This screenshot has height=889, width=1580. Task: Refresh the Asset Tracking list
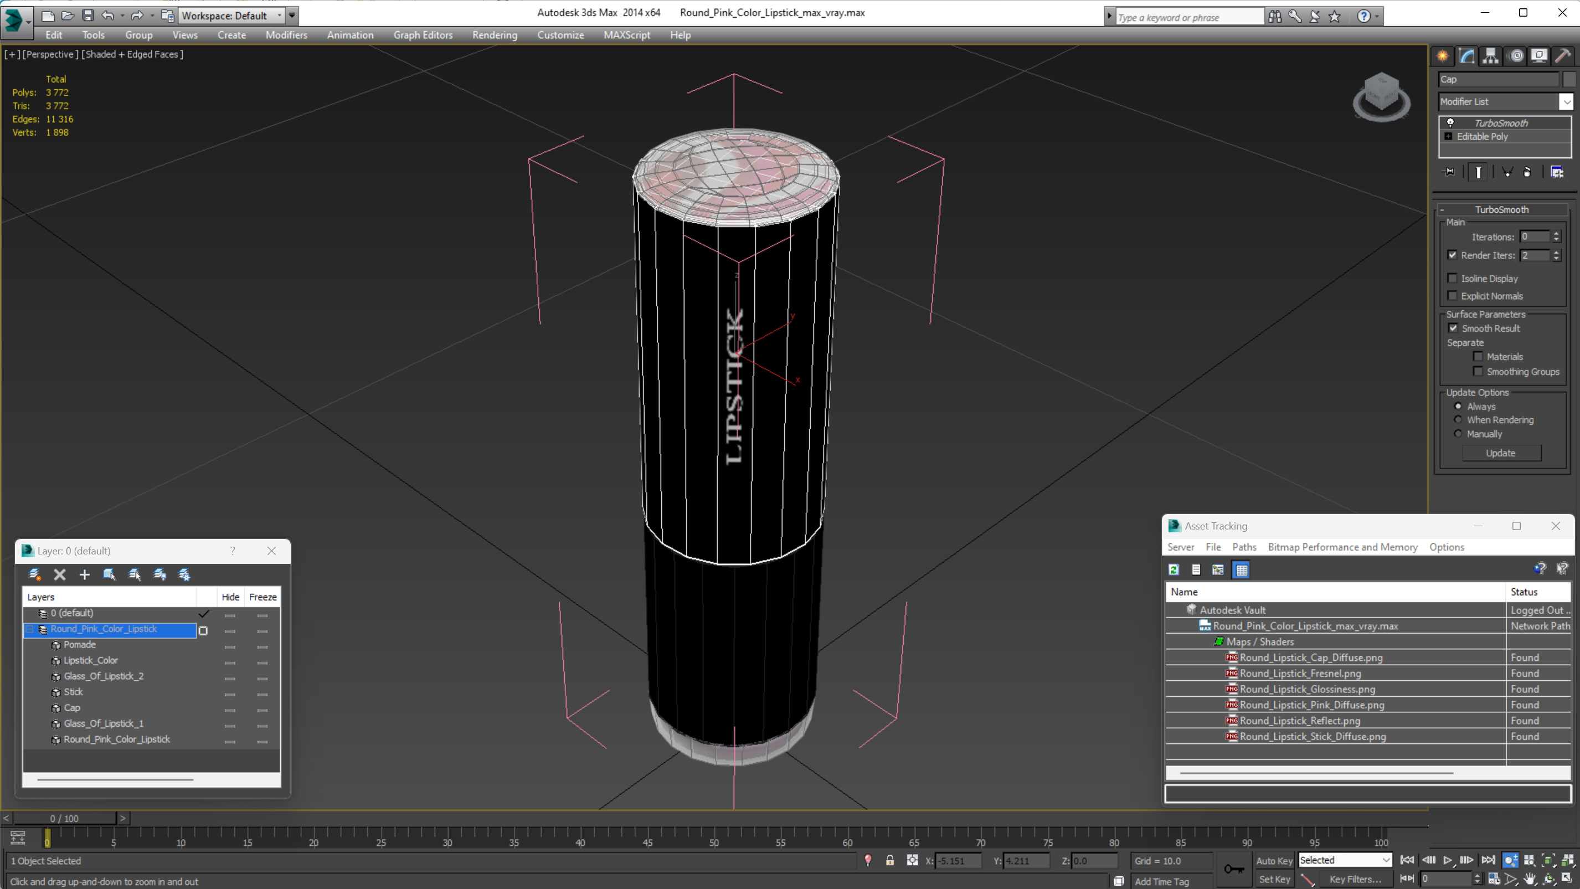[1174, 570]
